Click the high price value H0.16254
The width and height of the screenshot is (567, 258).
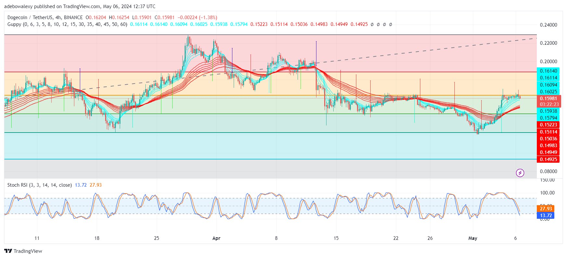[119, 18]
